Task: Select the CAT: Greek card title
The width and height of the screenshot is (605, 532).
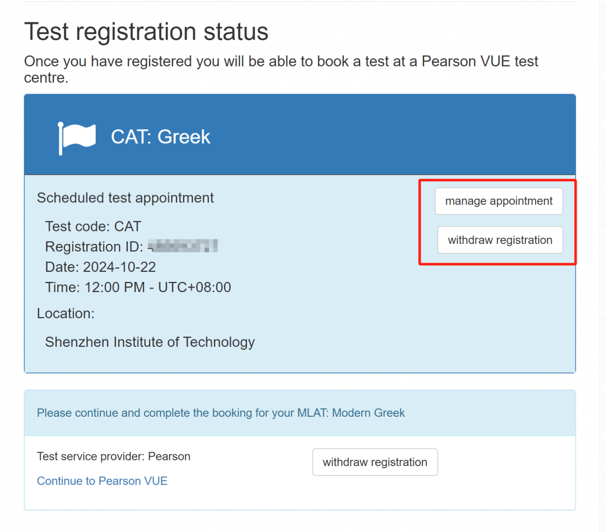Action: coord(161,137)
